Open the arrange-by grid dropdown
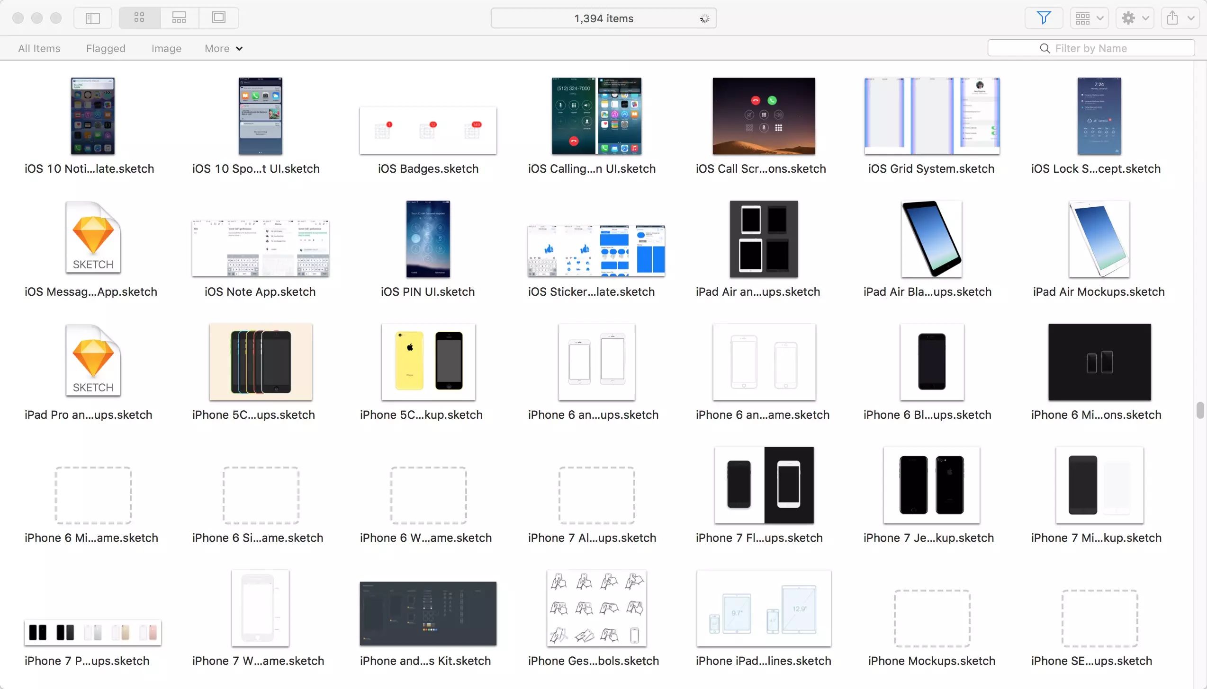The height and width of the screenshot is (689, 1207). coord(1090,18)
